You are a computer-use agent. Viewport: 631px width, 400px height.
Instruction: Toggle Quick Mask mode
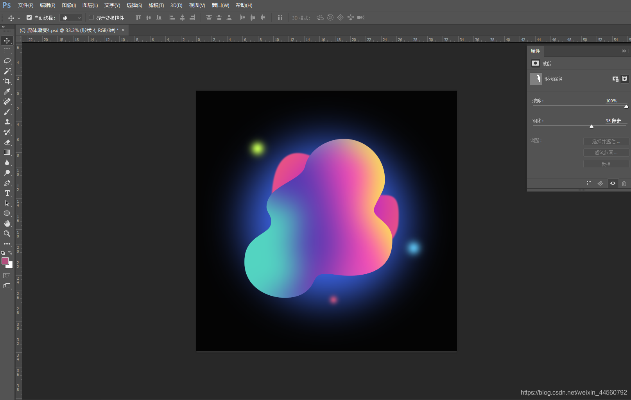coord(7,276)
